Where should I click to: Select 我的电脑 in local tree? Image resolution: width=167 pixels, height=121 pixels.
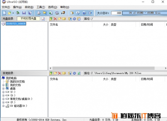pyautogui.click(x=11, y=78)
